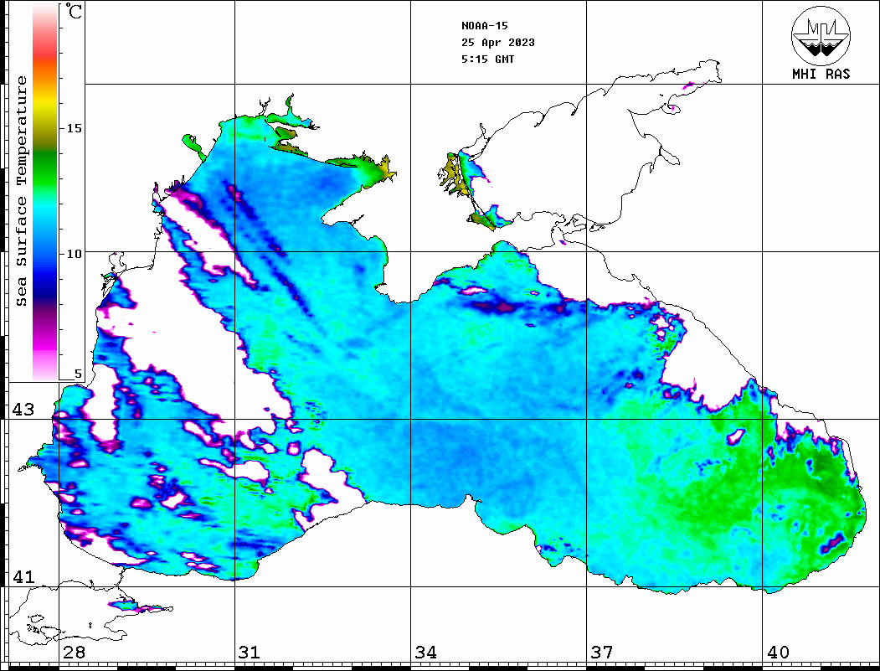Click the MHI RAS logo emblem
Screen dimensions: 880x671
click(821, 35)
